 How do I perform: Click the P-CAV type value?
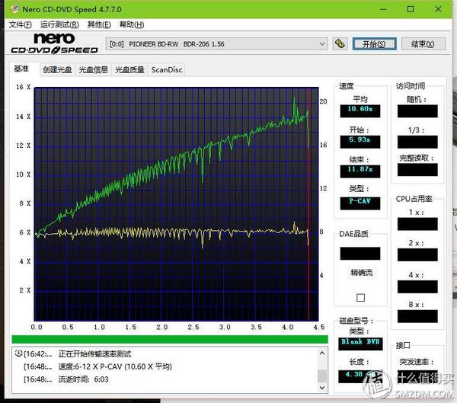tap(360, 203)
